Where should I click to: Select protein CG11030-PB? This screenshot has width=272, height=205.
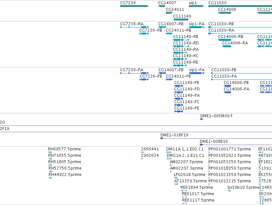[242, 73]
